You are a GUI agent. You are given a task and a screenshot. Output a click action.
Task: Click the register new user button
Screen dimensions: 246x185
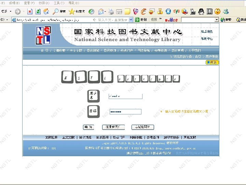113,127
